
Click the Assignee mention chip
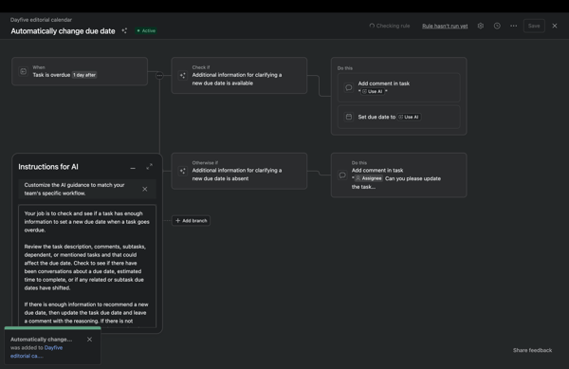368,178
